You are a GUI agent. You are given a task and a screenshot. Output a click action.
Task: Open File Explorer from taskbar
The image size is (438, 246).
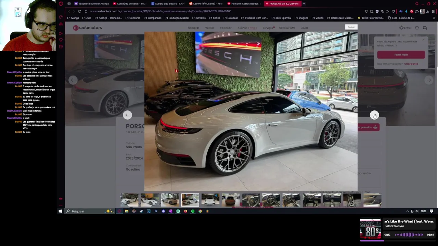coord(127,211)
